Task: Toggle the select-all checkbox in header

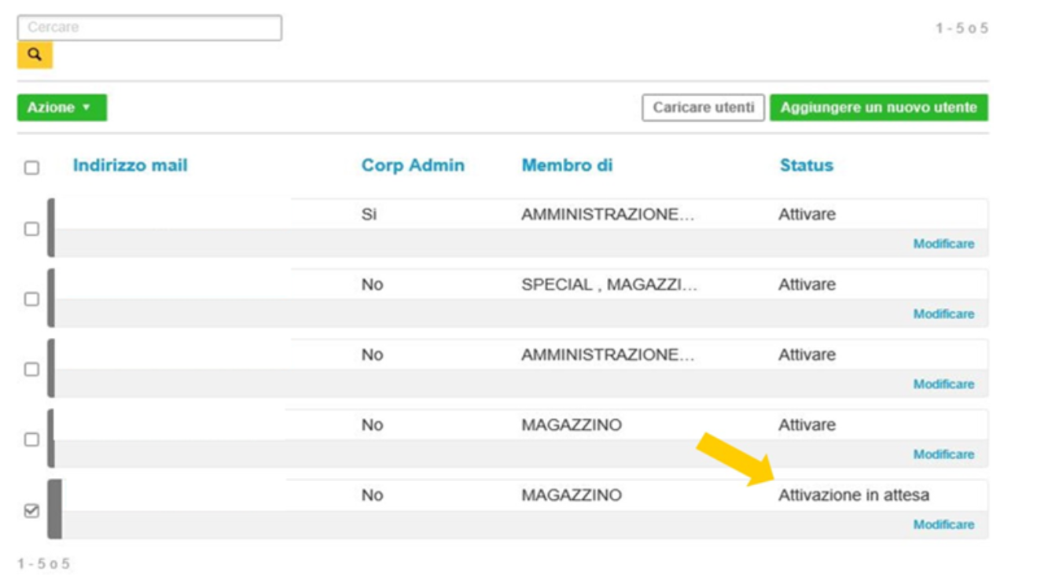Action: point(31,167)
